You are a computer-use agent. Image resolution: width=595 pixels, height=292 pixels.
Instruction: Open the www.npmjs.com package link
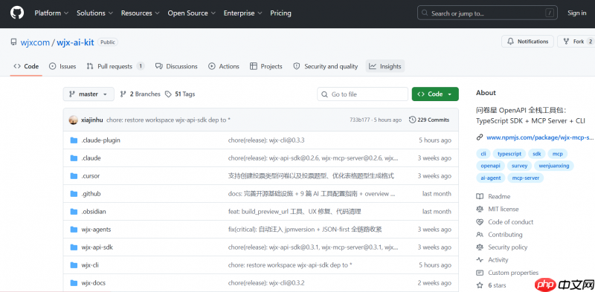(x=540, y=137)
